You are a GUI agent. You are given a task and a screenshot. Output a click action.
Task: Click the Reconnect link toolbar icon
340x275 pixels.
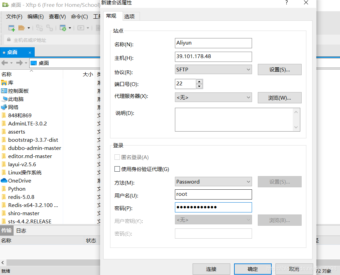pyautogui.click(x=50, y=28)
